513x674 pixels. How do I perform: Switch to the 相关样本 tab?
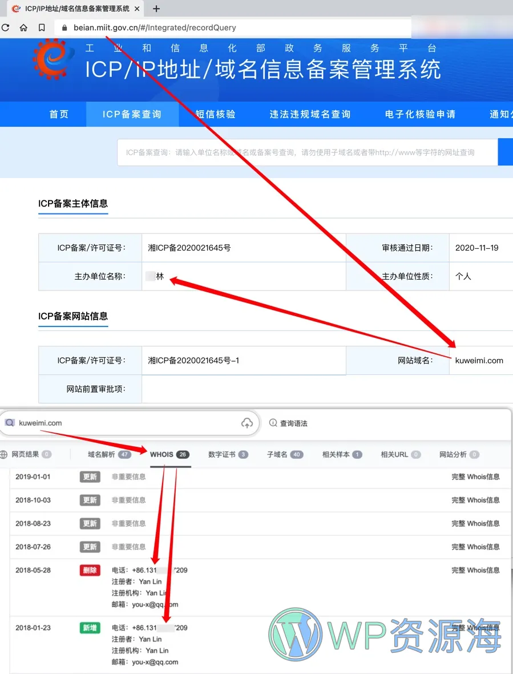tap(342, 454)
